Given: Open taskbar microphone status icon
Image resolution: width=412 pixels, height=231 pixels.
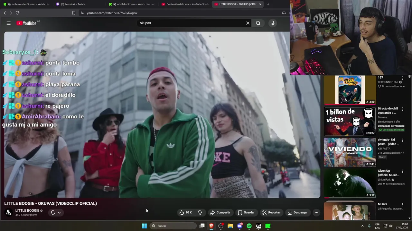Looking at the screenshot, I should tap(369, 226).
